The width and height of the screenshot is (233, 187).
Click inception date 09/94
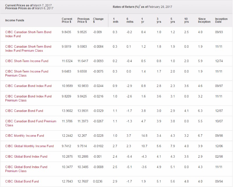click(x=219, y=181)
